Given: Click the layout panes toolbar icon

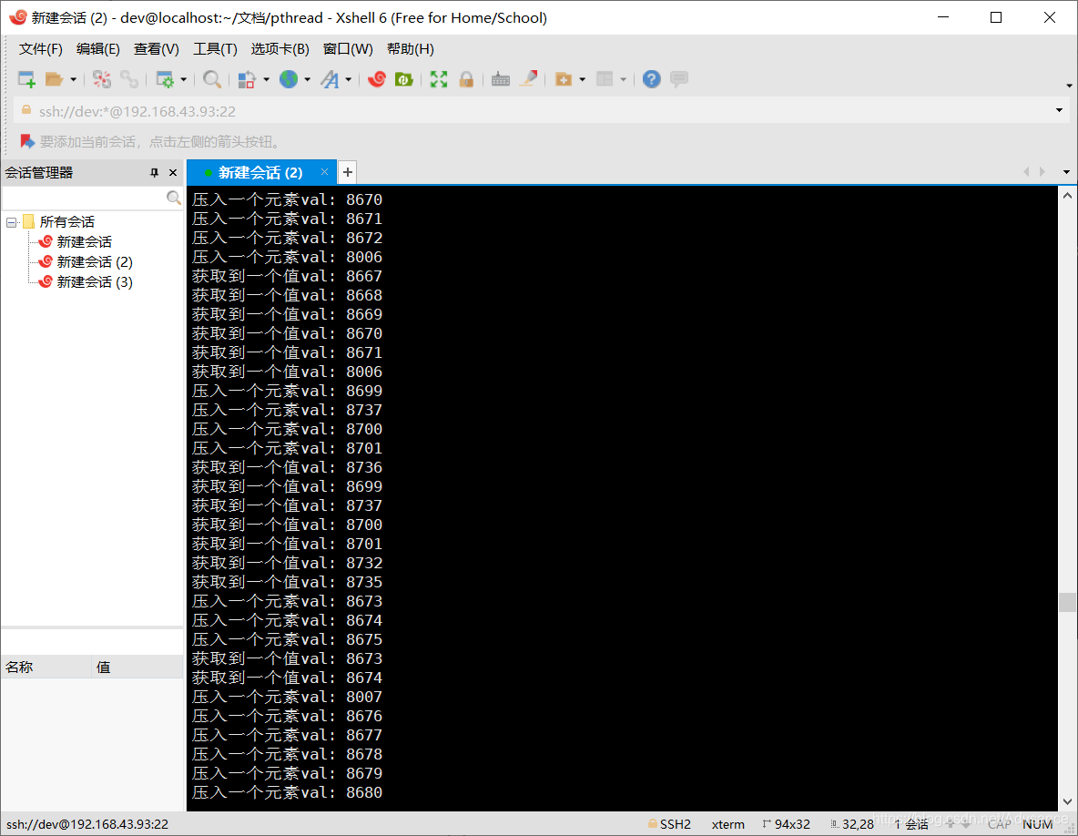Looking at the screenshot, I should [x=605, y=79].
